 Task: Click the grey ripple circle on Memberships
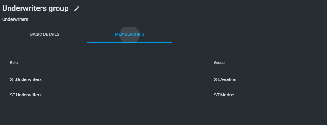click(x=130, y=35)
